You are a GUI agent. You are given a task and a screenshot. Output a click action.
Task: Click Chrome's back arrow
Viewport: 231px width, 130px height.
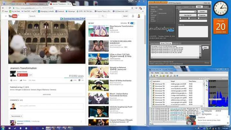point(4,8)
